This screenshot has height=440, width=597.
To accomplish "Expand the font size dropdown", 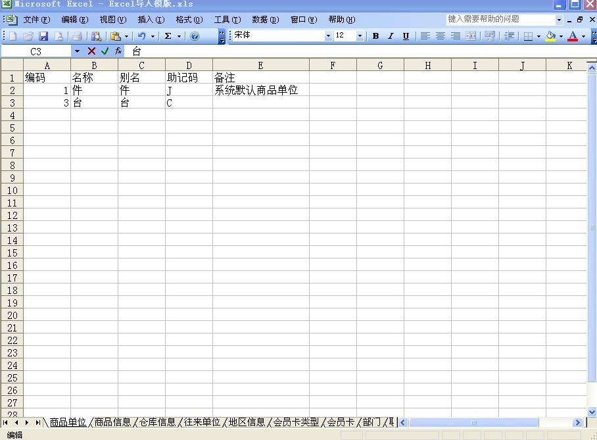I will [360, 36].
